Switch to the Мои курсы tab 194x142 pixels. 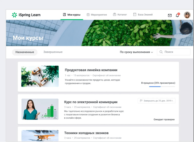pos(72,15)
